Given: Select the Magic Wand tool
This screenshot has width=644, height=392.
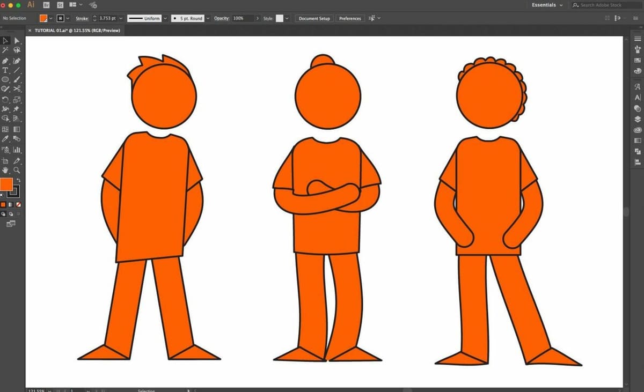Looking at the screenshot, I should pos(5,50).
